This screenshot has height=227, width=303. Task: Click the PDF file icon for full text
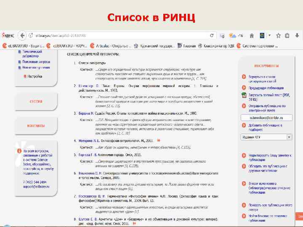[244, 95]
